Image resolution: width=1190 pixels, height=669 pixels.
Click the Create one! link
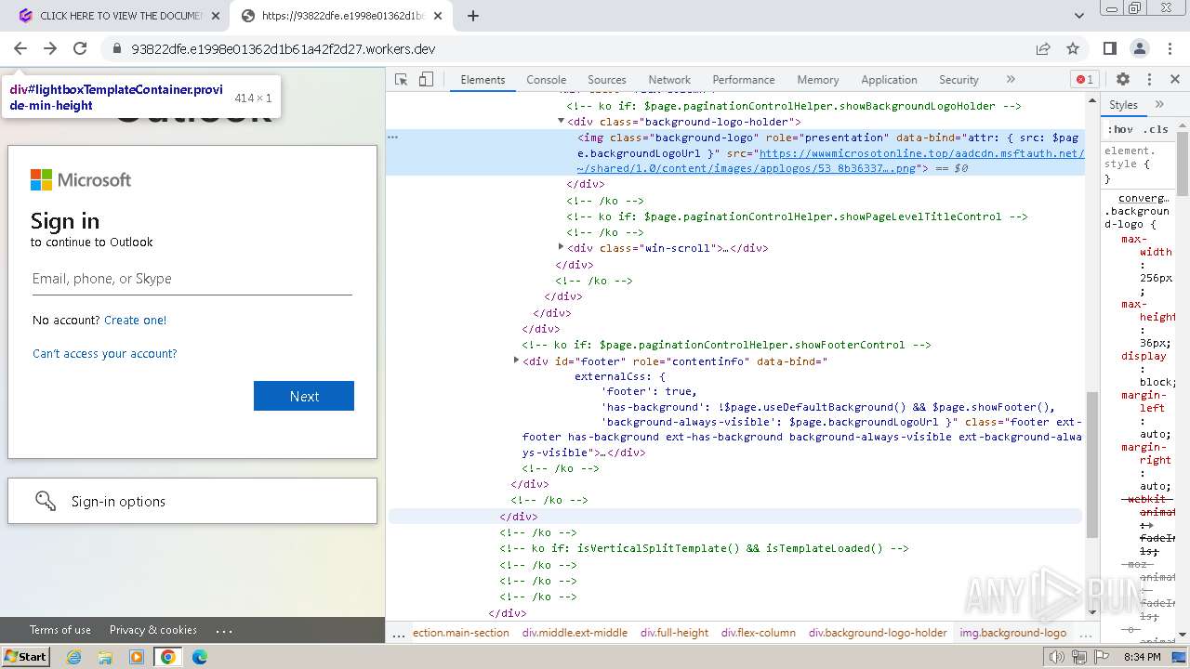click(x=136, y=320)
